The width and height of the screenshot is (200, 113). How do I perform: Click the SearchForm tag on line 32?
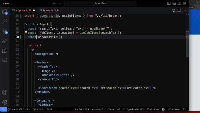click(x=48, y=88)
